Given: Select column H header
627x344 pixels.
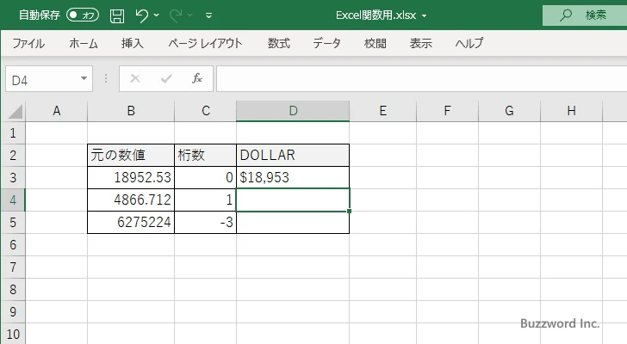Looking at the screenshot, I should [x=571, y=111].
